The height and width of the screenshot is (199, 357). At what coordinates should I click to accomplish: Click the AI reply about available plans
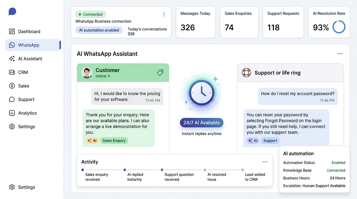(x=119, y=128)
